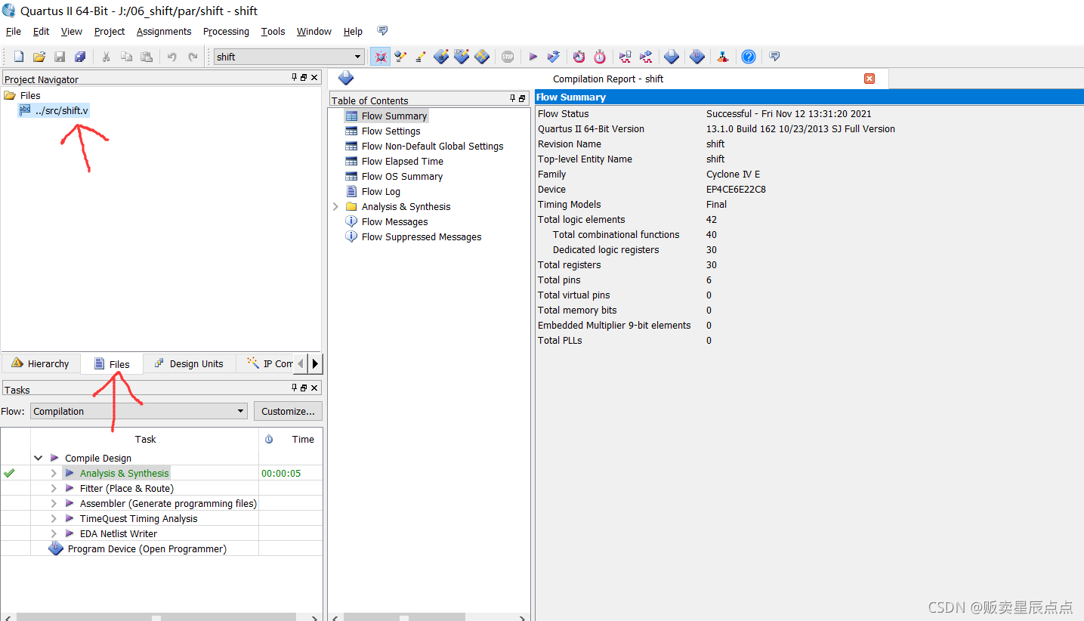Open the Assignments menu
Viewport: 1084px width, 621px height.
click(x=164, y=31)
